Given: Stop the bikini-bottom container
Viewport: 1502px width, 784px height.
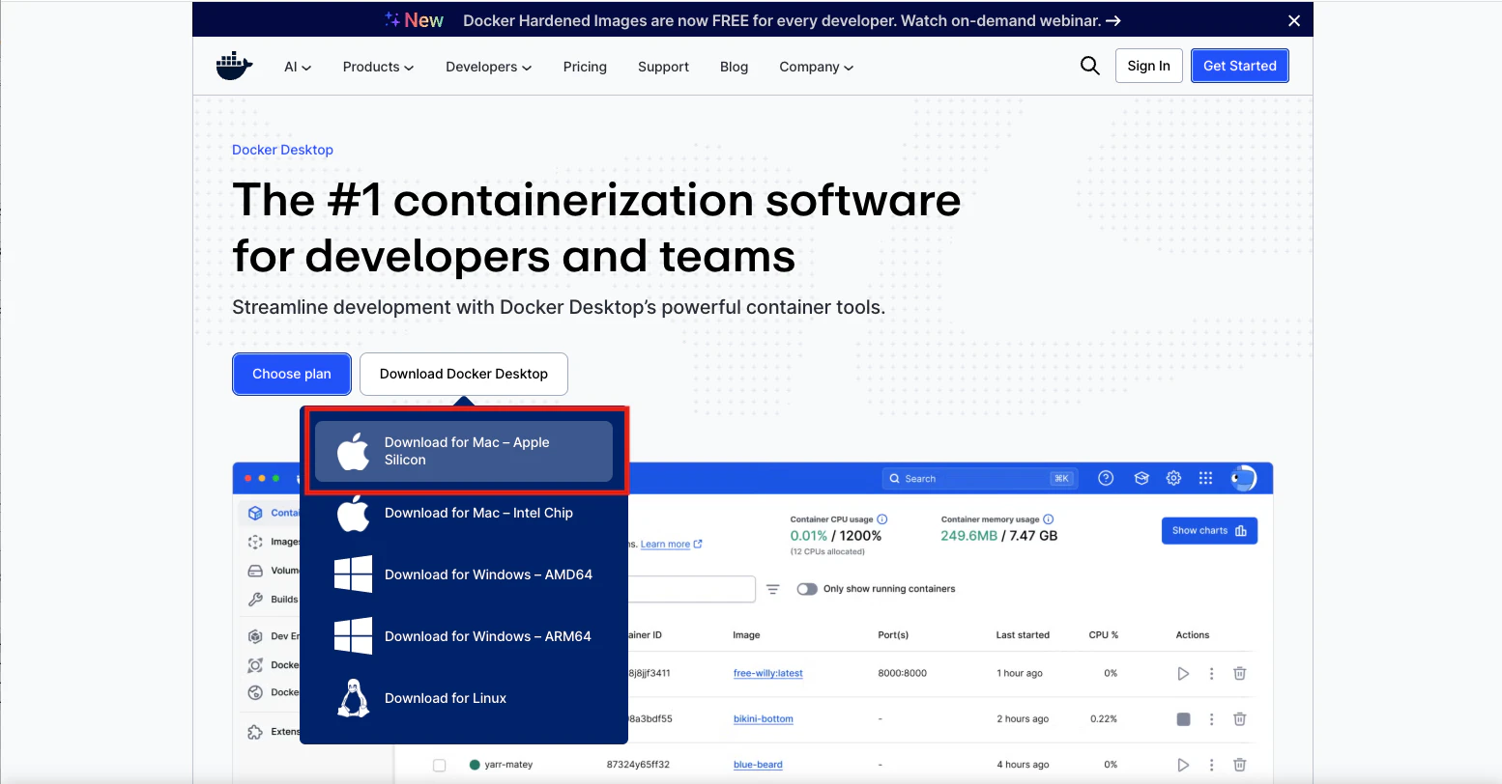Looking at the screenshot, I should tap(1183, 719).
